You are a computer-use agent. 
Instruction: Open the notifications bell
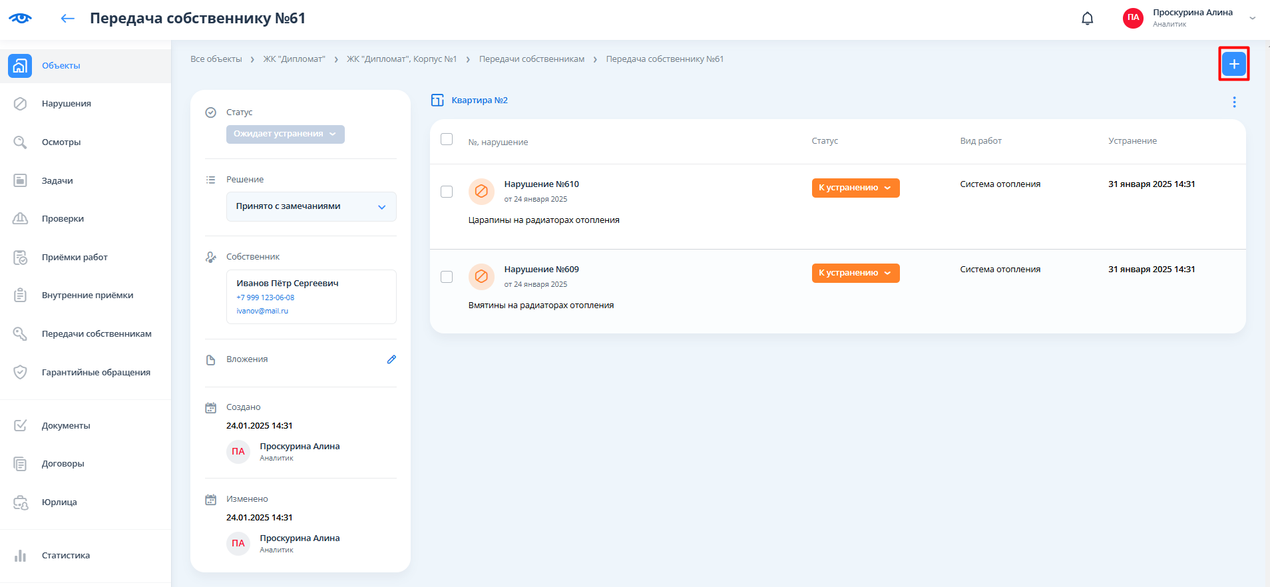[x=1087, y=19]
